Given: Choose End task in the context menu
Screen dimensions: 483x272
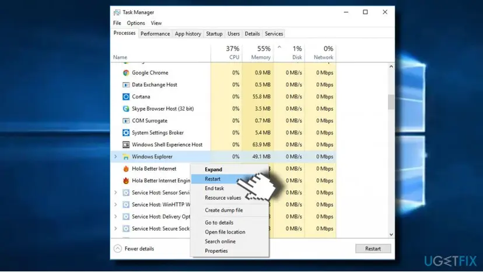Looking at the screenshot, I should click(x=230, y=188).
